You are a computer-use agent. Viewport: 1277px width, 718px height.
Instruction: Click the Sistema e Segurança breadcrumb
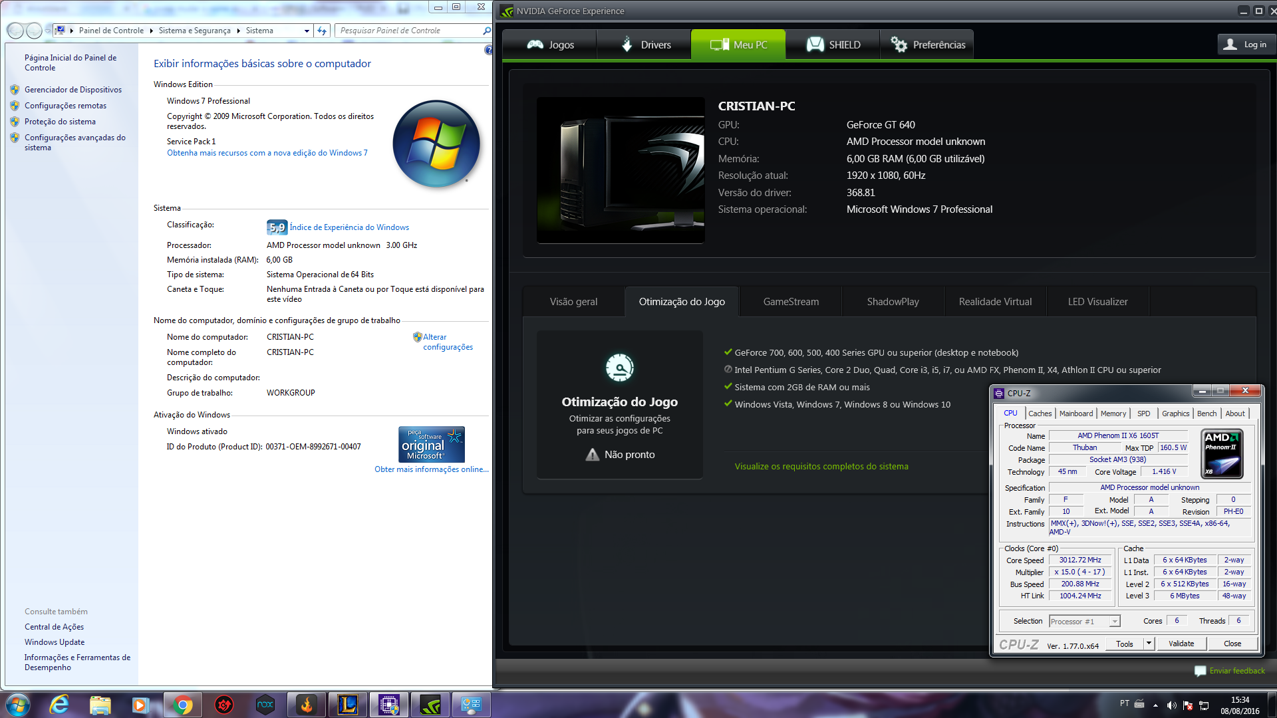coord(194,31)
